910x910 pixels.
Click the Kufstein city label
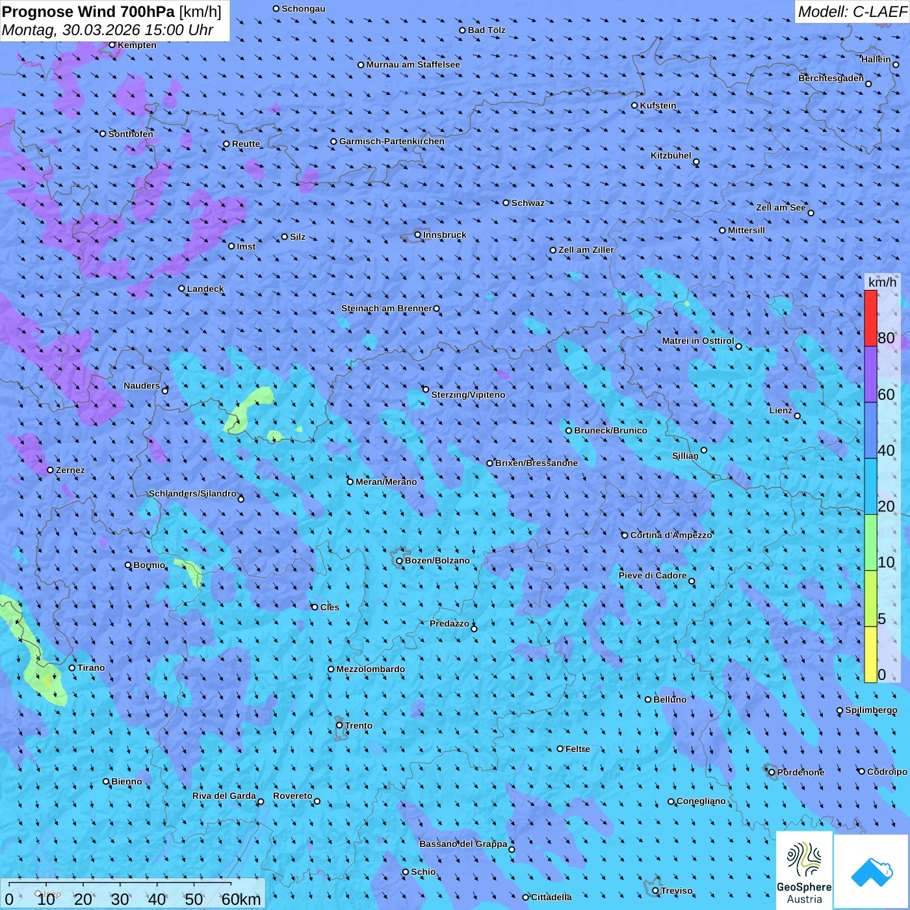pyautogui.click(x=658, y=105)
